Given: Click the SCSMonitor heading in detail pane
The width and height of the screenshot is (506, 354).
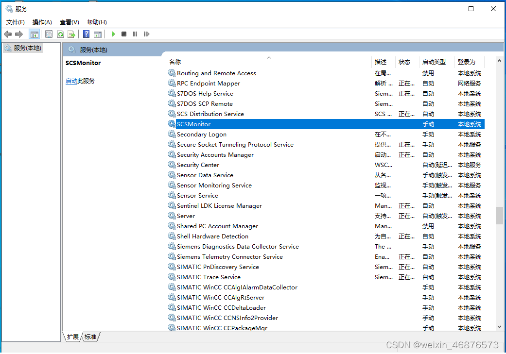Looking at the screenshot, I should point(83,63).
